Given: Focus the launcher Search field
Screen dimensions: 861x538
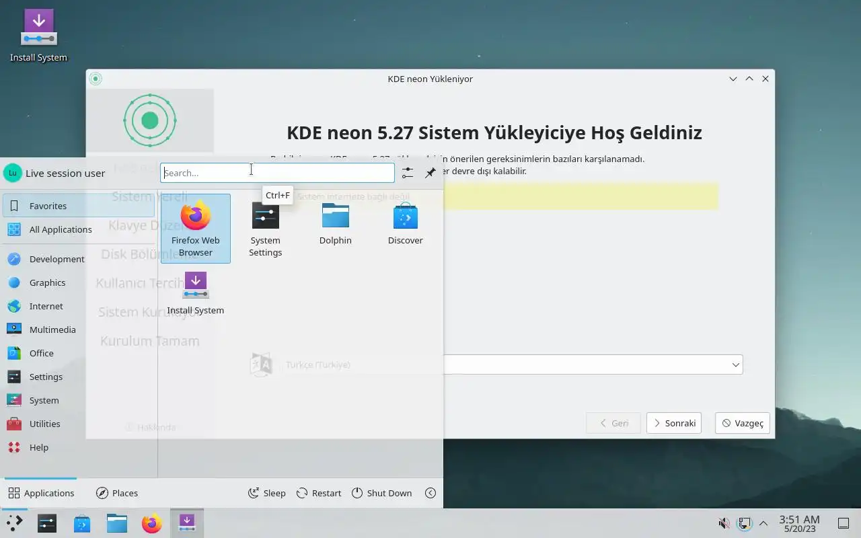Looking at the screenshot, I should (x=277, y=173).
